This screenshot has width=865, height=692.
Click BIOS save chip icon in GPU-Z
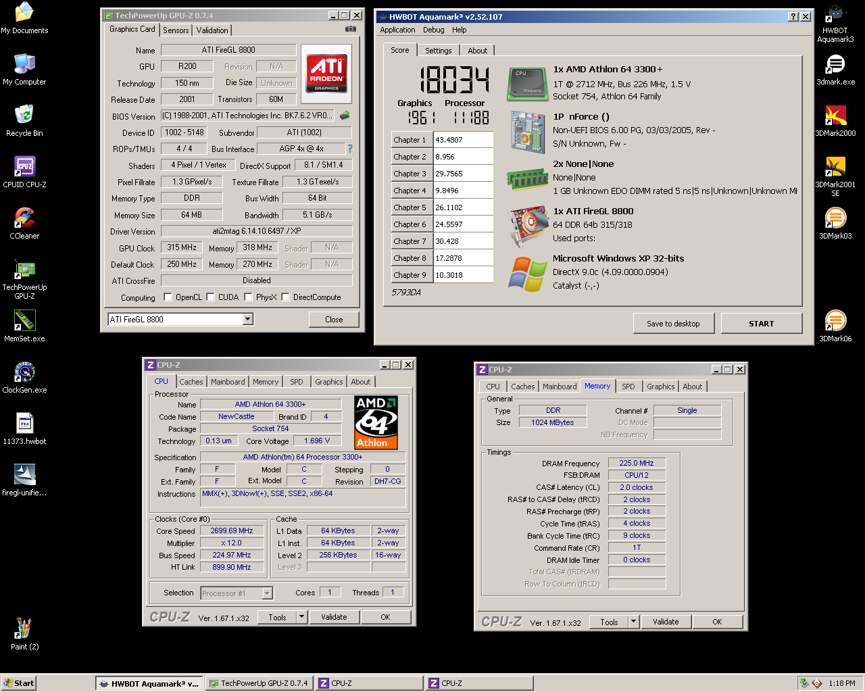click(x=345, y=116)
